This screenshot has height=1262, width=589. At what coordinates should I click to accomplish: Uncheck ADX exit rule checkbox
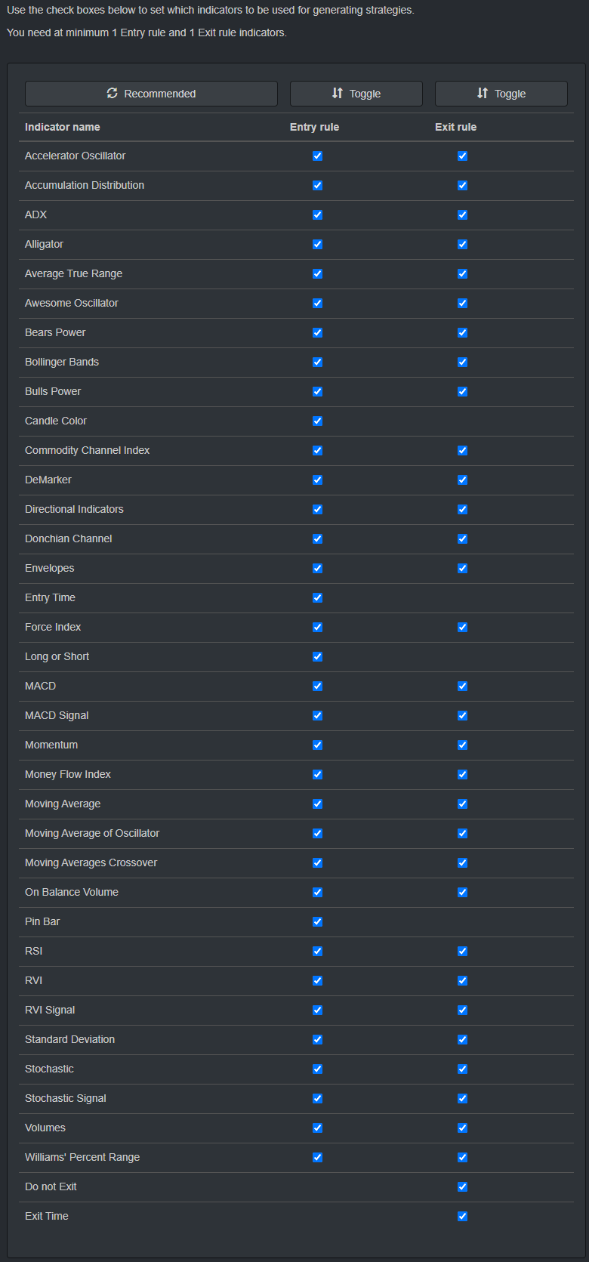(462, 214)
